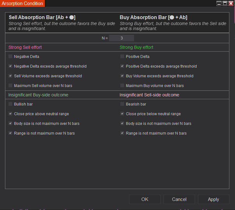Minimize the Absorption Condition dialog
Viewport: 235px width, 210px height.
coord(219,3)
